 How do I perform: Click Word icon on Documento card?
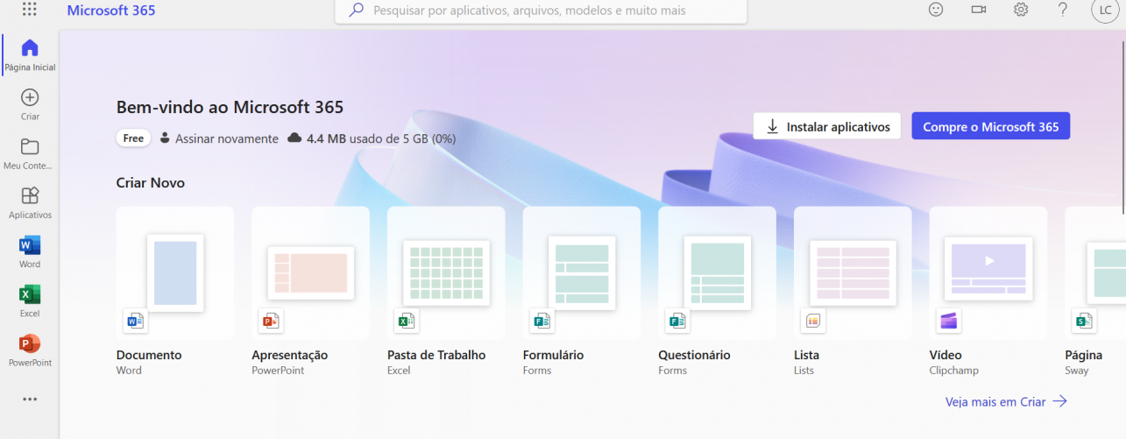(135, 322)
